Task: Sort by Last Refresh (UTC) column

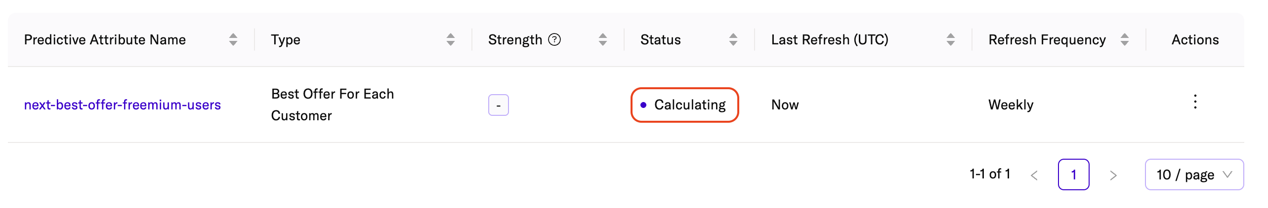Action: (x=951, y=39)
